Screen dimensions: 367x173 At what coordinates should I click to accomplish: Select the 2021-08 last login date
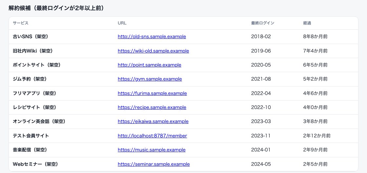tap(261, 79)
